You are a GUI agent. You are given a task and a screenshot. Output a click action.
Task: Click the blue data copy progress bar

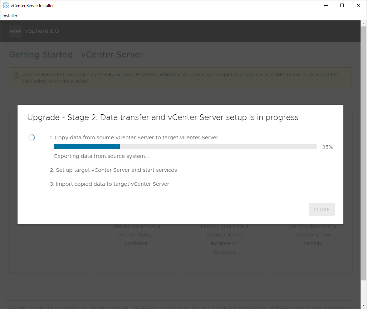(87, 147)
